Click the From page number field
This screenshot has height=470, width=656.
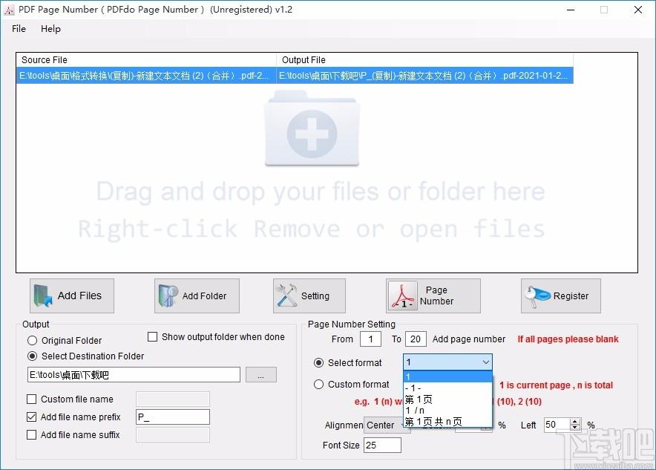[371, 339]
